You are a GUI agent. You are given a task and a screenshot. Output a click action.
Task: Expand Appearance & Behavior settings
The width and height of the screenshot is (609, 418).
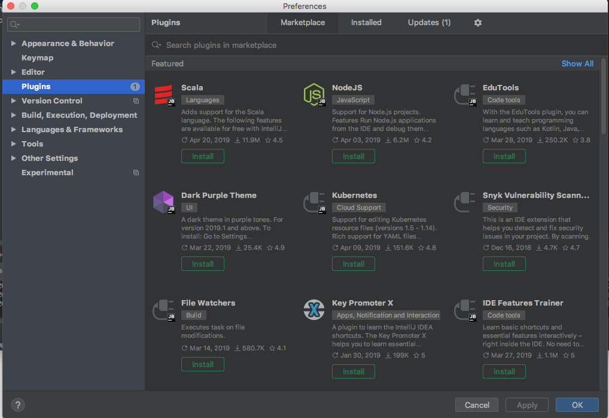(x=14, y=44)
